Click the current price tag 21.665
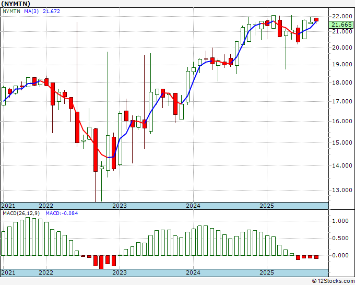 point(341,25)
